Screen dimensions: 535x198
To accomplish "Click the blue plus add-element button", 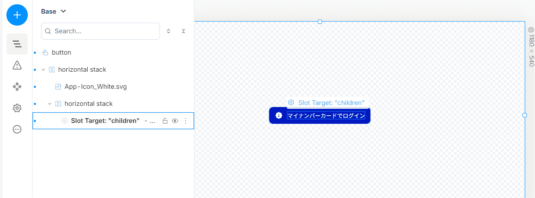I will tap(17, 15).
